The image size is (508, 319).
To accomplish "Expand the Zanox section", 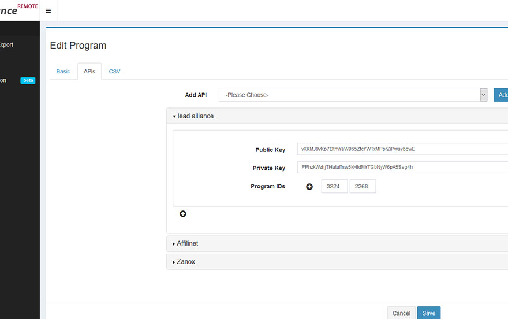I will pos(184,262).
